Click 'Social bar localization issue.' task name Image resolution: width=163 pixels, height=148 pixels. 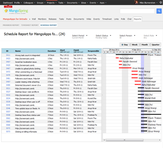26,62
